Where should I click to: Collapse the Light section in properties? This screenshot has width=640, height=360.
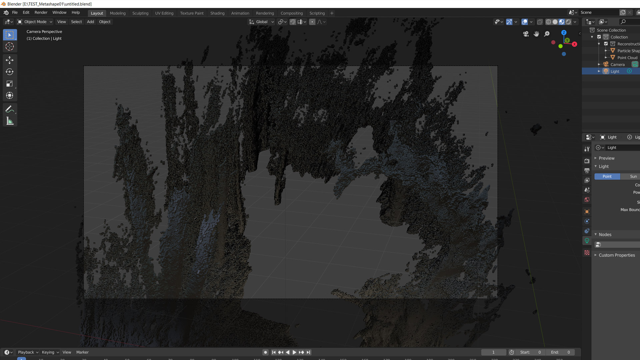596,166
